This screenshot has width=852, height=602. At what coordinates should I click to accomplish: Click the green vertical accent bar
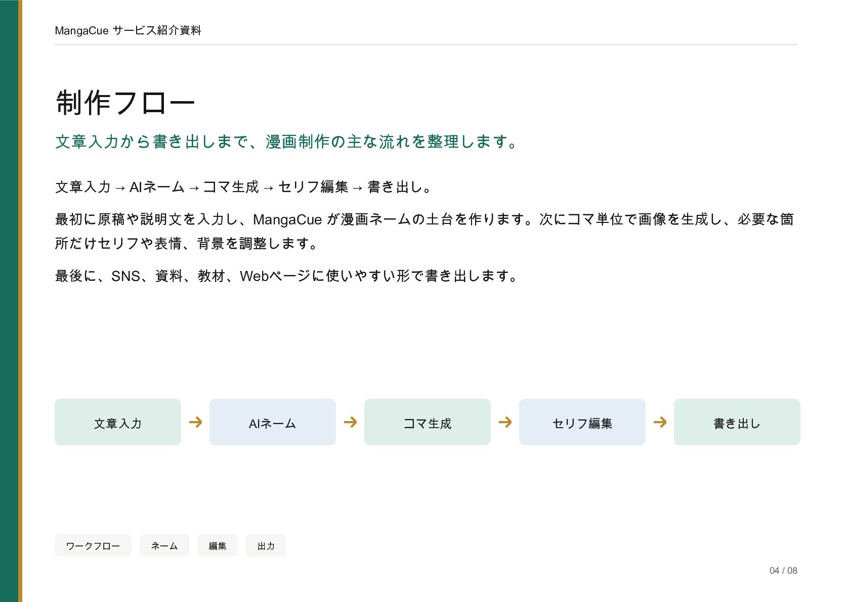pos(9,301)
